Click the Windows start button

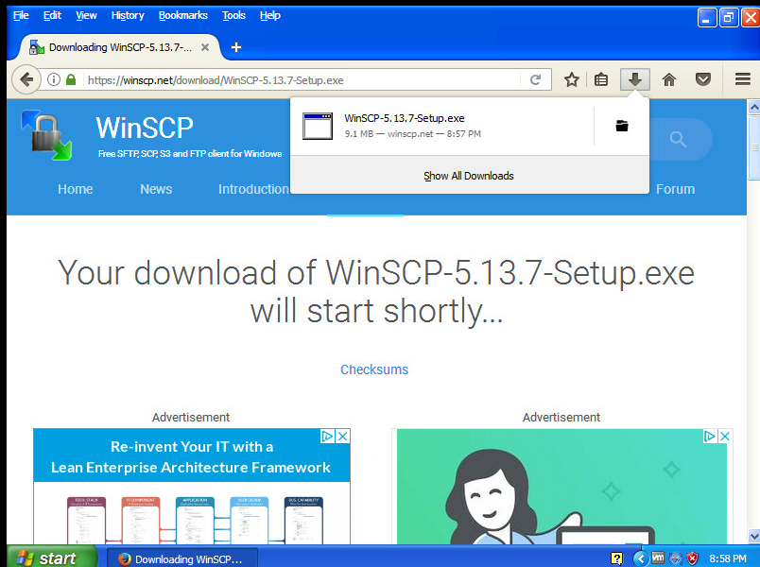51,558
